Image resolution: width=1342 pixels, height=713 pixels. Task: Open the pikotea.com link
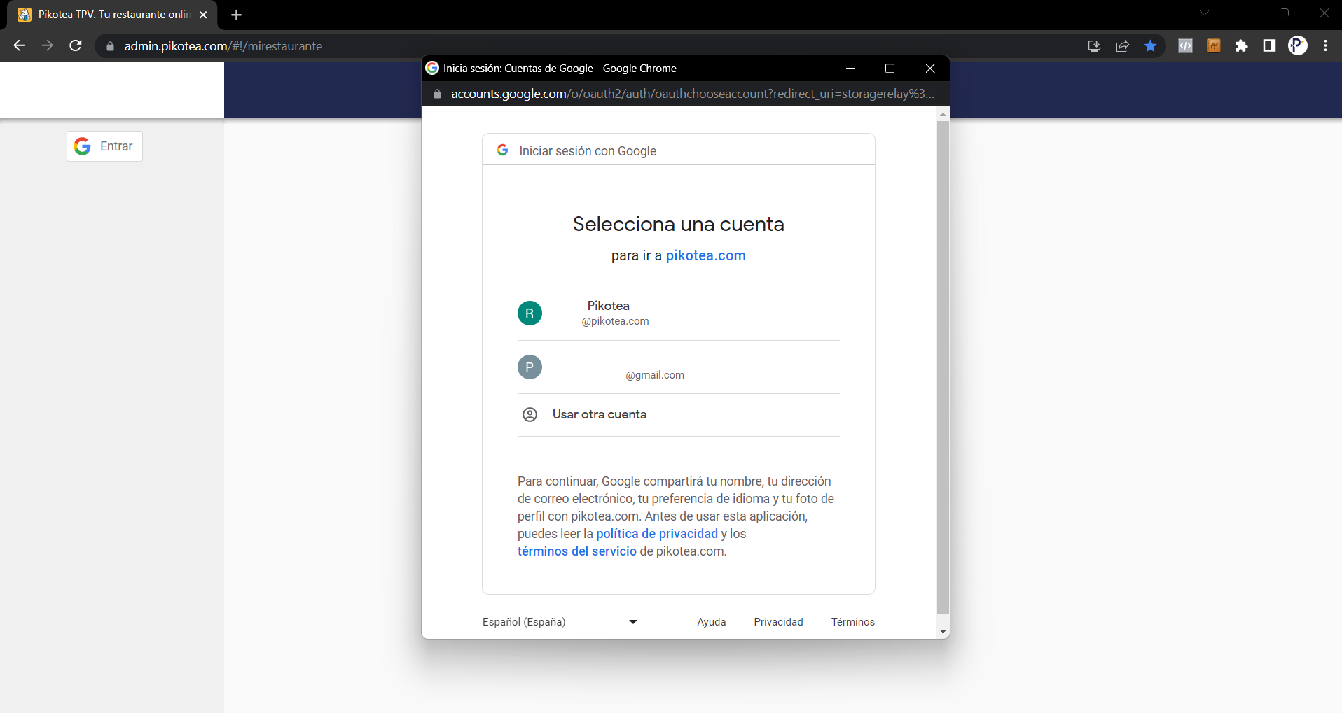(705, 255)
